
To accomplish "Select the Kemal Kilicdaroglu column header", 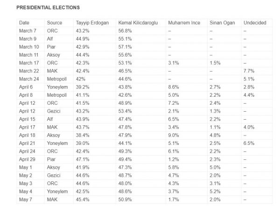I will [x=139, y=22].
